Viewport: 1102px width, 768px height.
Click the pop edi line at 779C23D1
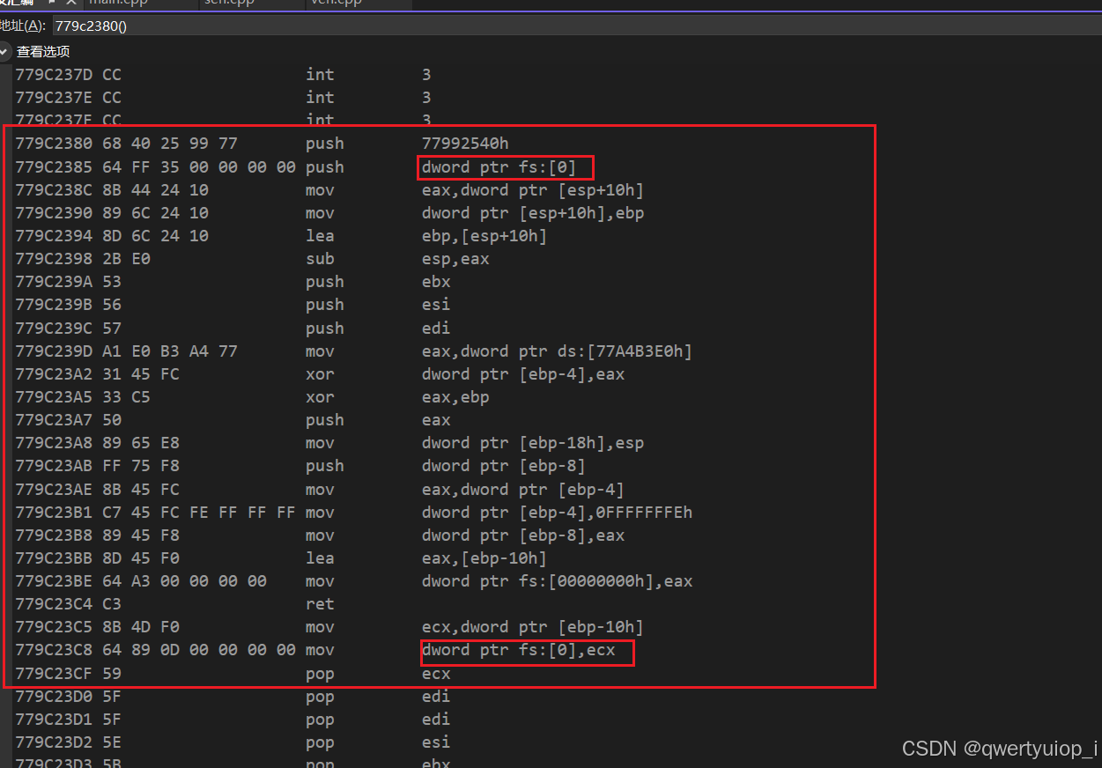(x=233, y=720)
